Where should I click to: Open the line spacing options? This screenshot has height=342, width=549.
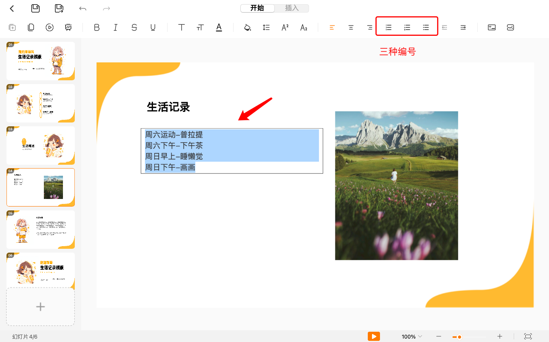point(266,27)
